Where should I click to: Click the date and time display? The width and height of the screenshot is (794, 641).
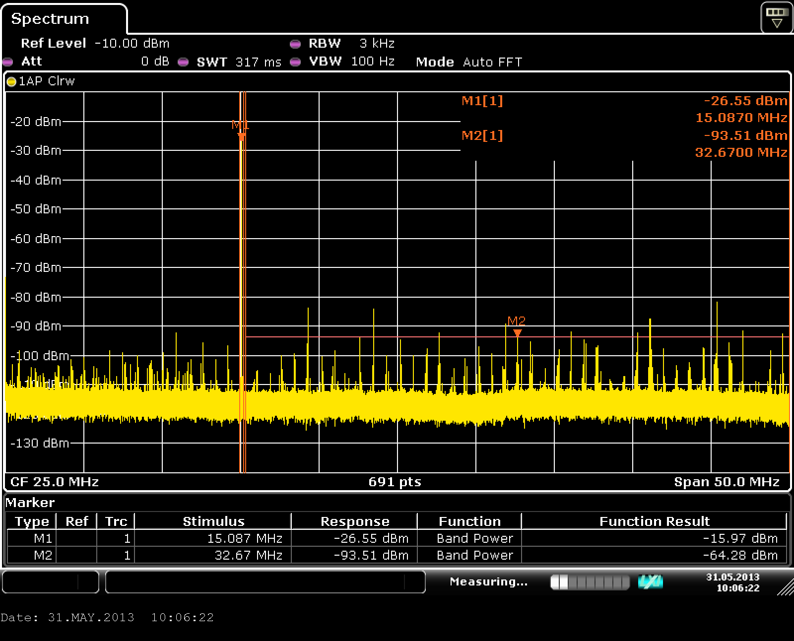[x=732, y=582]
